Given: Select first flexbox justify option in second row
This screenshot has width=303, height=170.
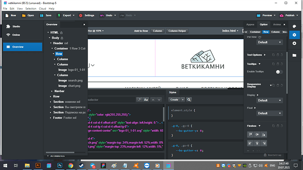Looking at the screenshot, I should pyautogui.click(x=250, y=143).
